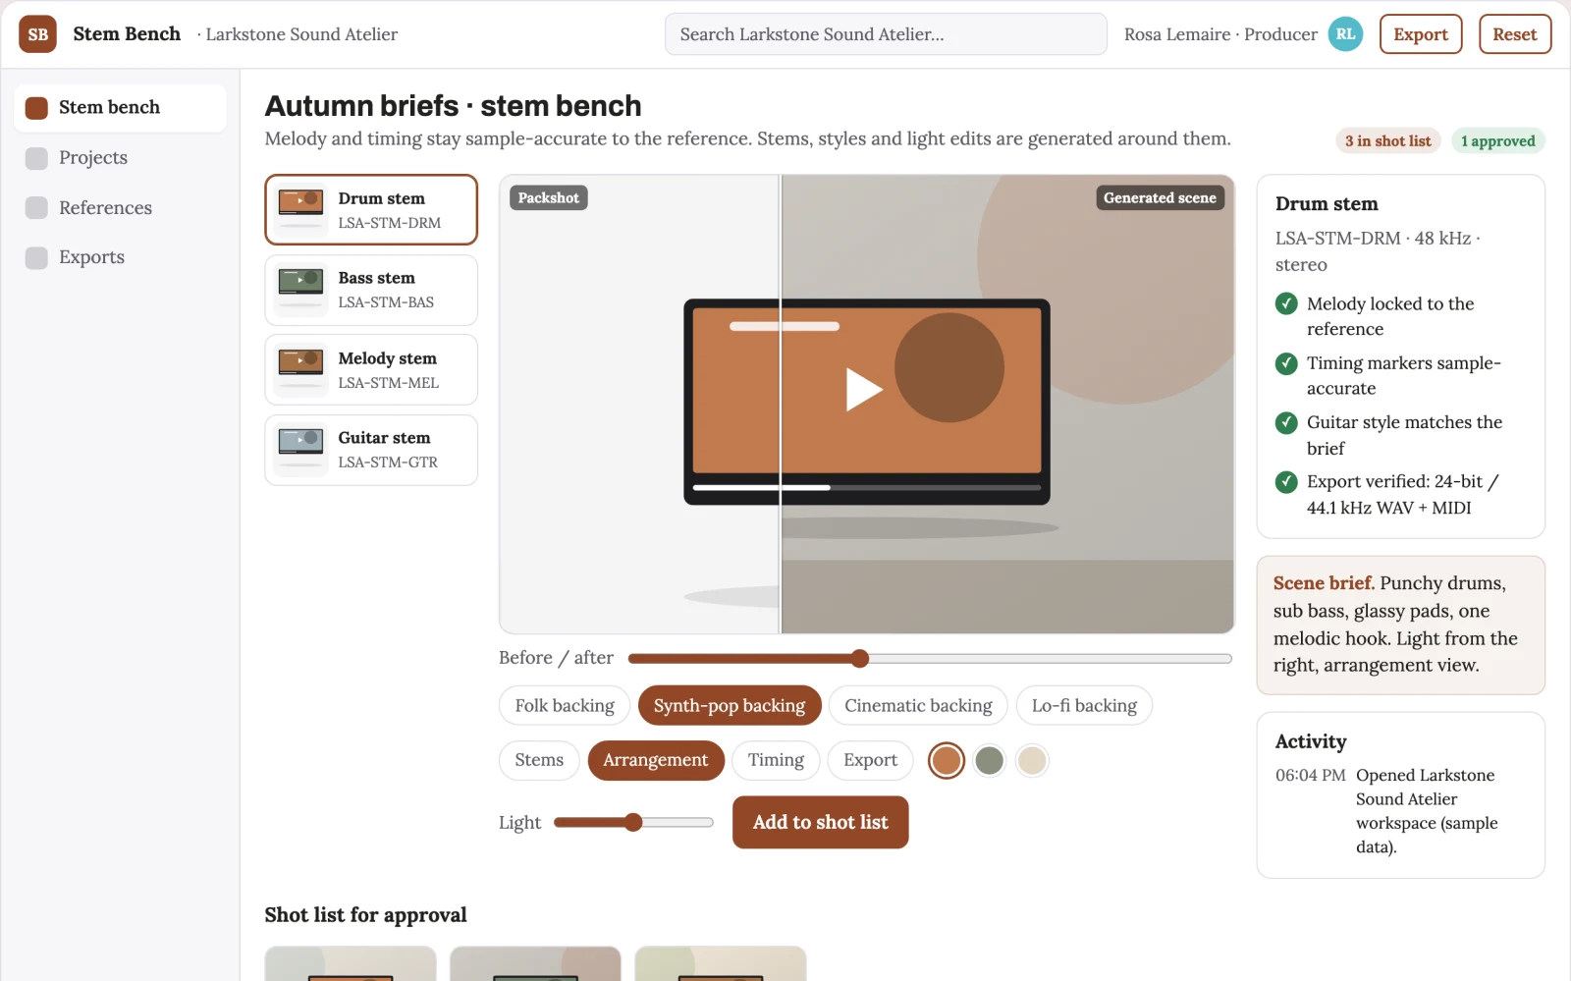Click the Reset button
Viewport: 1571px width, 981px height.
point(1515,34)
